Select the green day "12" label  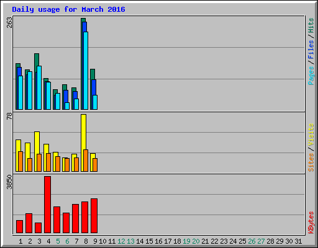coord(121,241)
